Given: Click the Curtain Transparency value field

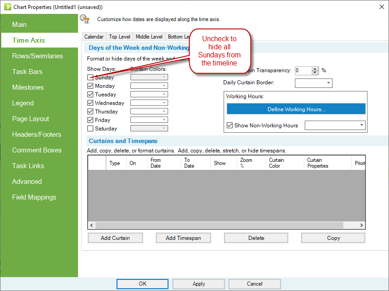Looking at the screenshot, I should pos(303,70).
